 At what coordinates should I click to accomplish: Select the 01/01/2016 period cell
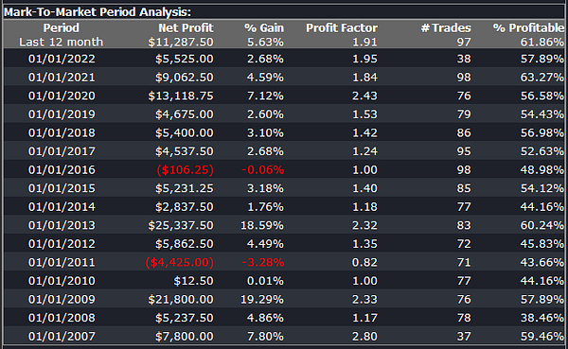point(62,170)
